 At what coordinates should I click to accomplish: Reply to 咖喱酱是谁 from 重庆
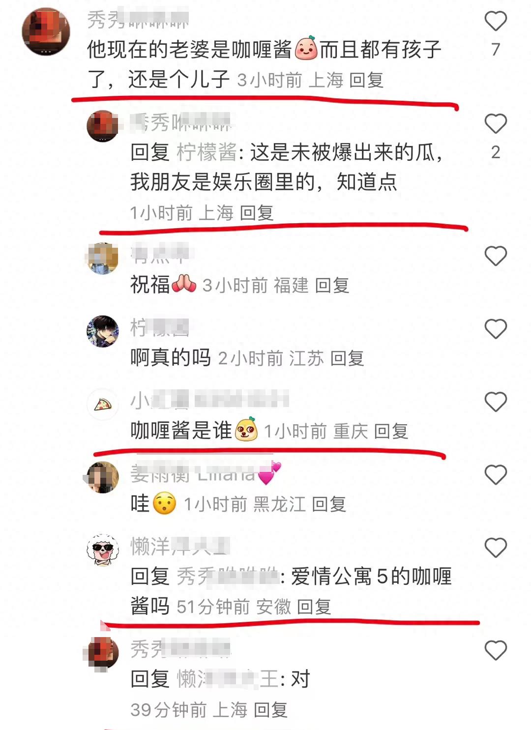[391, 431]
